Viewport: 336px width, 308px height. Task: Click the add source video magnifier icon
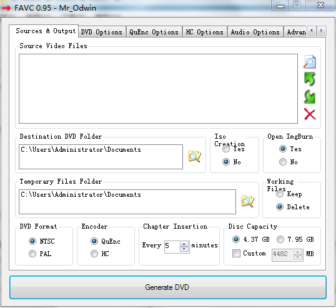pyautogui.click(x=309, y=62)
